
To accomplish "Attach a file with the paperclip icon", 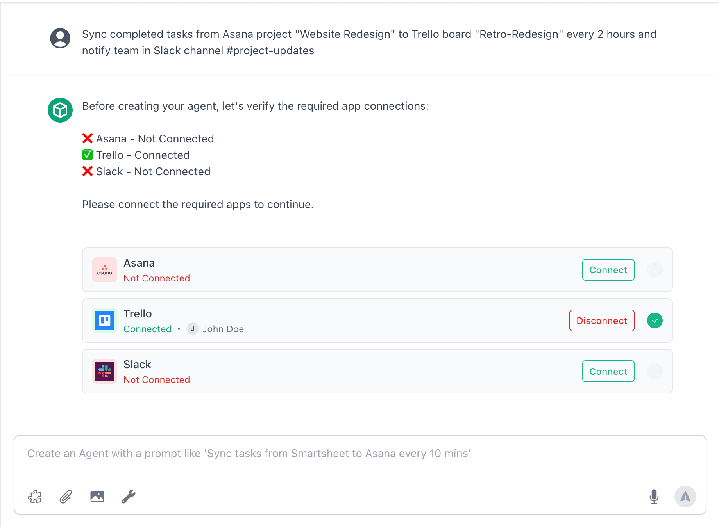I will click(66, 497).
